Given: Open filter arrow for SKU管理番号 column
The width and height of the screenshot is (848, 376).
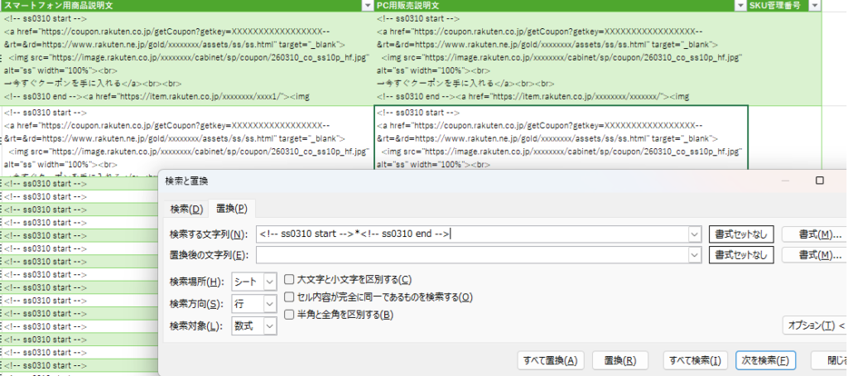Looking at the screenshot, I should [815, 6].
